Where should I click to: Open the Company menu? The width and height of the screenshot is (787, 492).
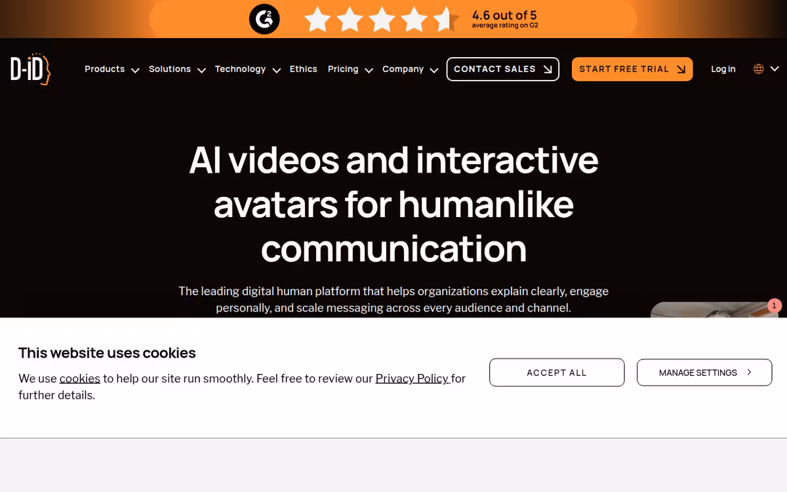[x=403, y=69]
